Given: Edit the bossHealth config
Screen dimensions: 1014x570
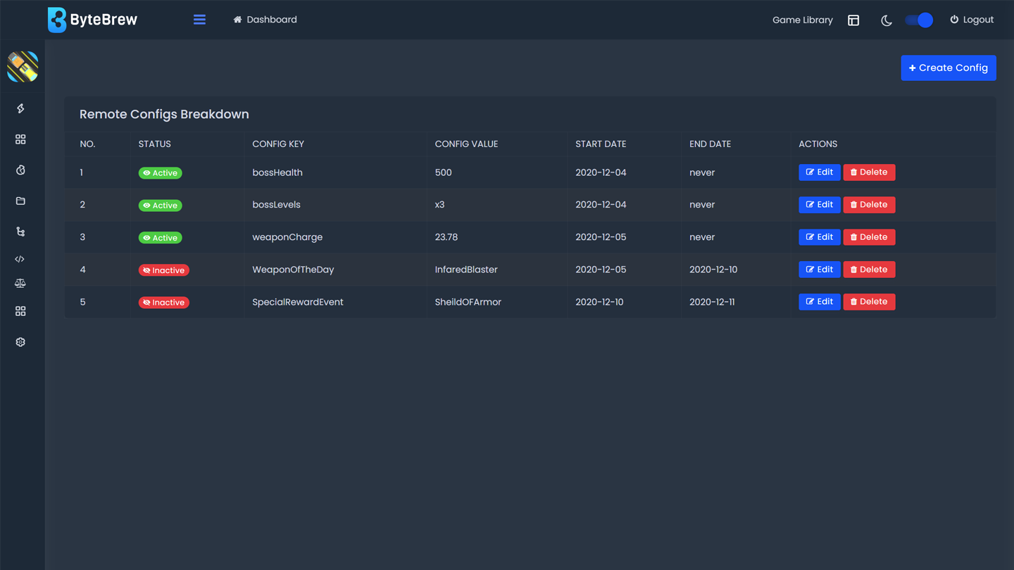Looking at the screenshot, I should (x=820, y=172).
